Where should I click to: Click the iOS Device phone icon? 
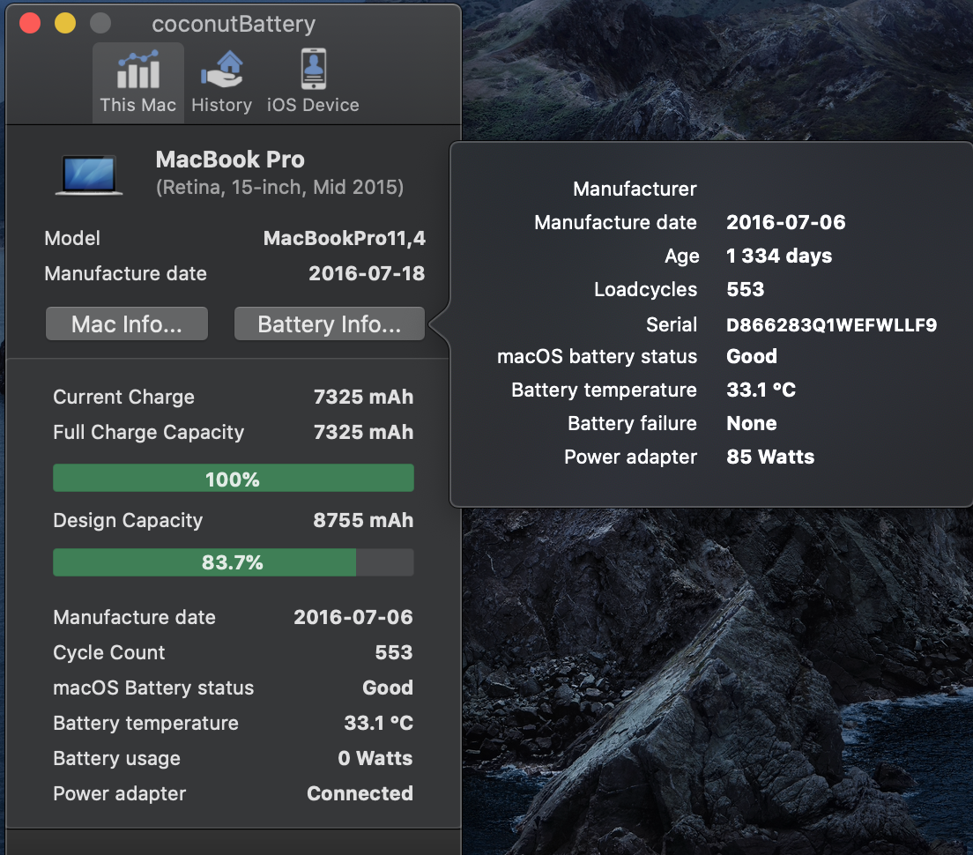[x=314, y=69]
